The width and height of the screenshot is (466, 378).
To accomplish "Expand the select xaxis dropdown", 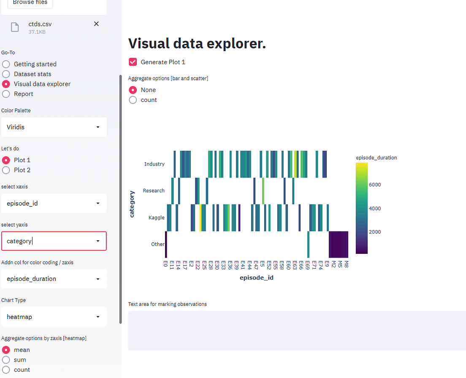I will click(54, 203).
